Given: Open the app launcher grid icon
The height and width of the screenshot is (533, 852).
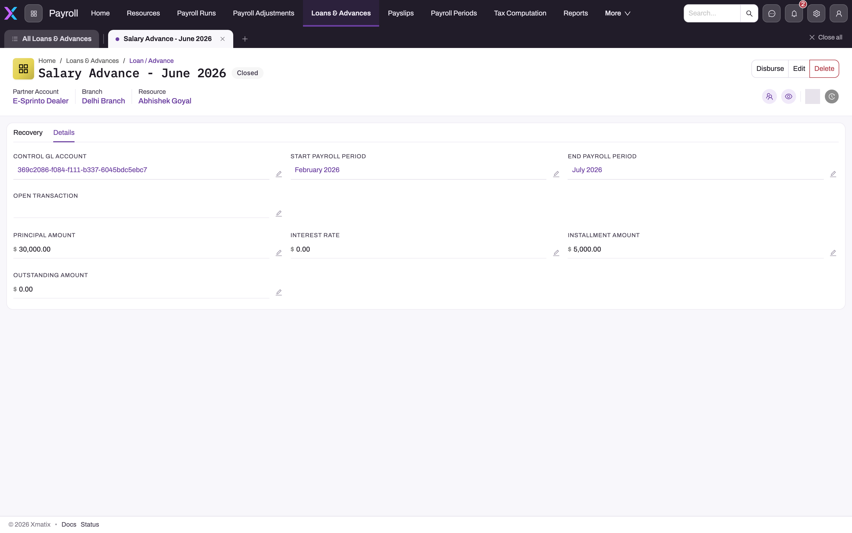Looking at the screenshot, I should [34, 13].
